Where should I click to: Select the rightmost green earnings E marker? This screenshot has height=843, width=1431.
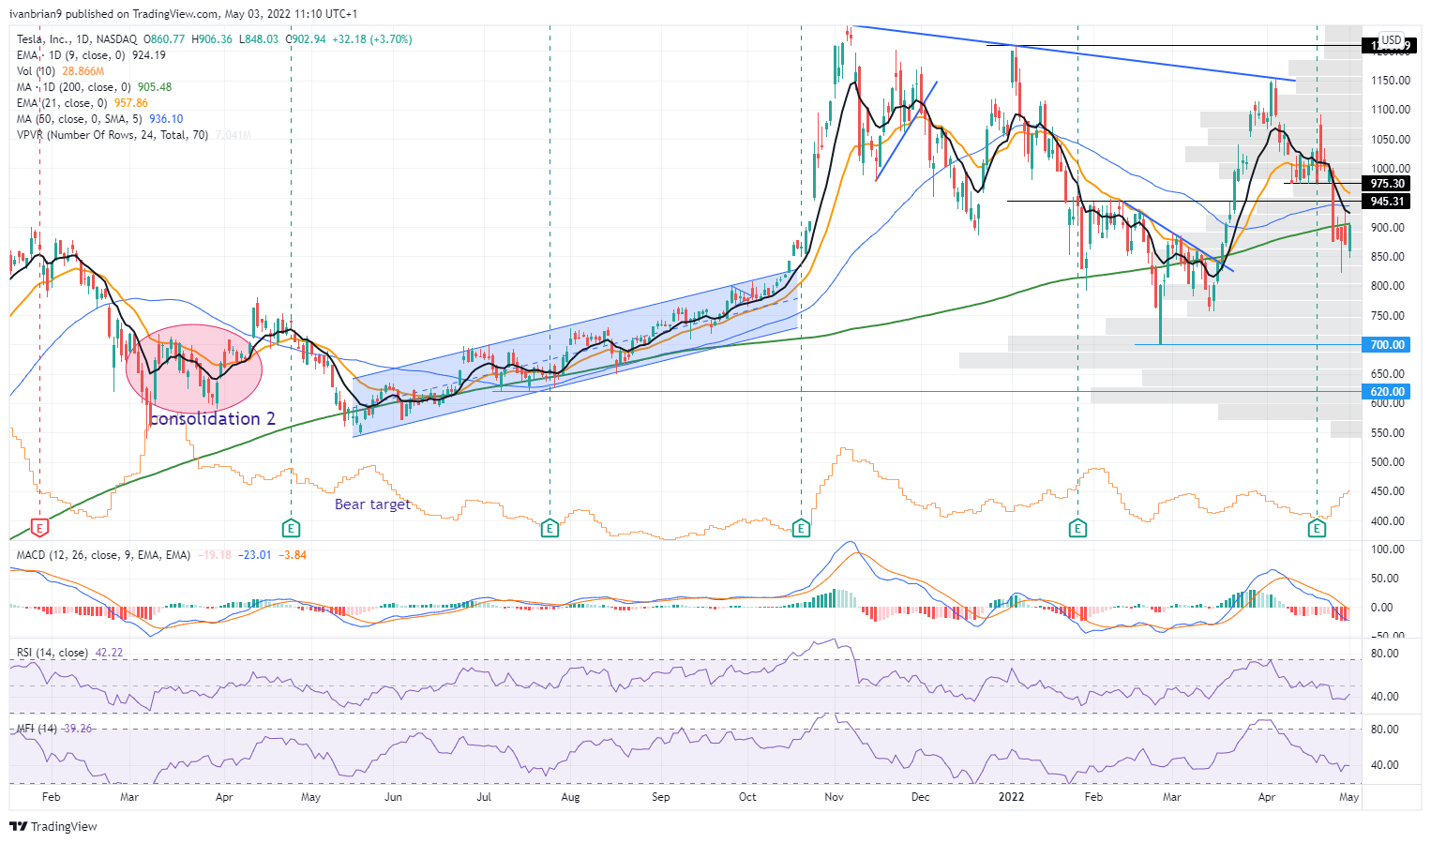click(1318, 528)
